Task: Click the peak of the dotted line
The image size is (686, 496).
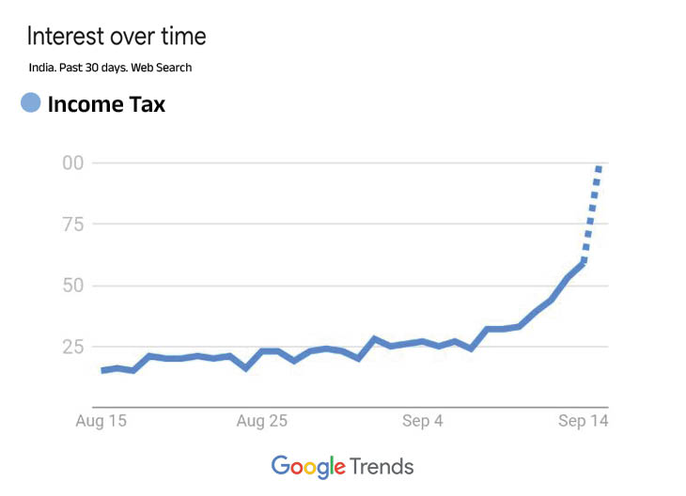Action: point(599,167)
